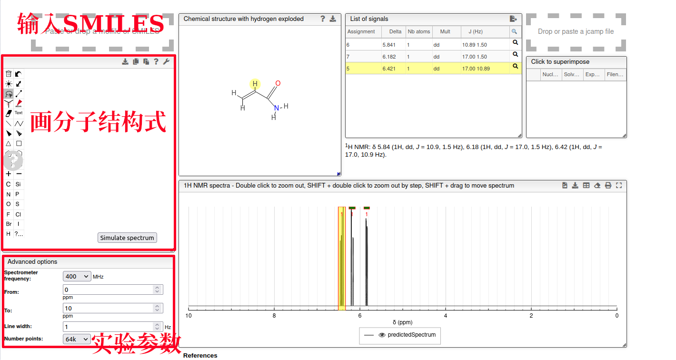Toggle predictedSpectrum visibility via the eye icon
676x360 pixels.
(x=382, y=335)
